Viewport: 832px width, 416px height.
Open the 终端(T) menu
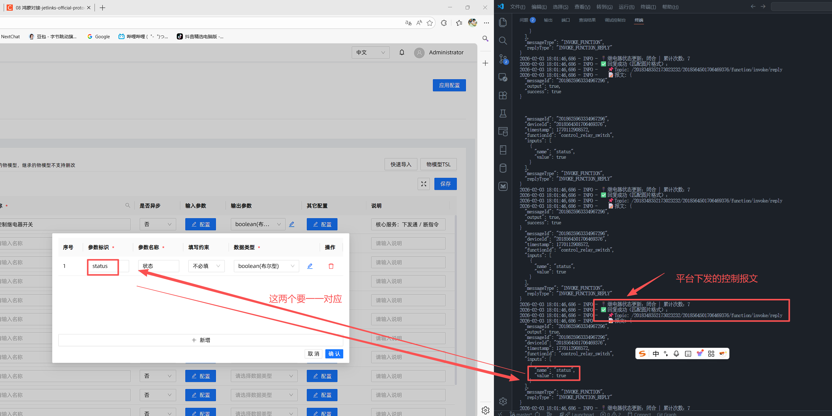pyautogui.click(x=648, y=7)
